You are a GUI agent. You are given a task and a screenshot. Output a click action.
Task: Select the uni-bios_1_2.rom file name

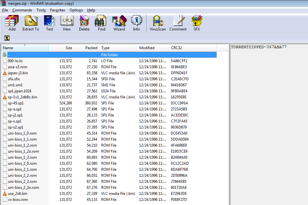pos(22,145)
